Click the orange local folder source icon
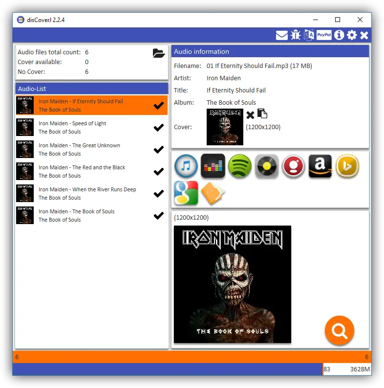Screen dimensions: 384x388 (213, 193)
